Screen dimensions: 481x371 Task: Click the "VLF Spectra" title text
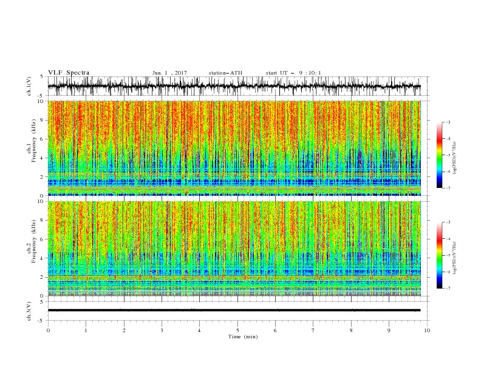click(69, 73)
